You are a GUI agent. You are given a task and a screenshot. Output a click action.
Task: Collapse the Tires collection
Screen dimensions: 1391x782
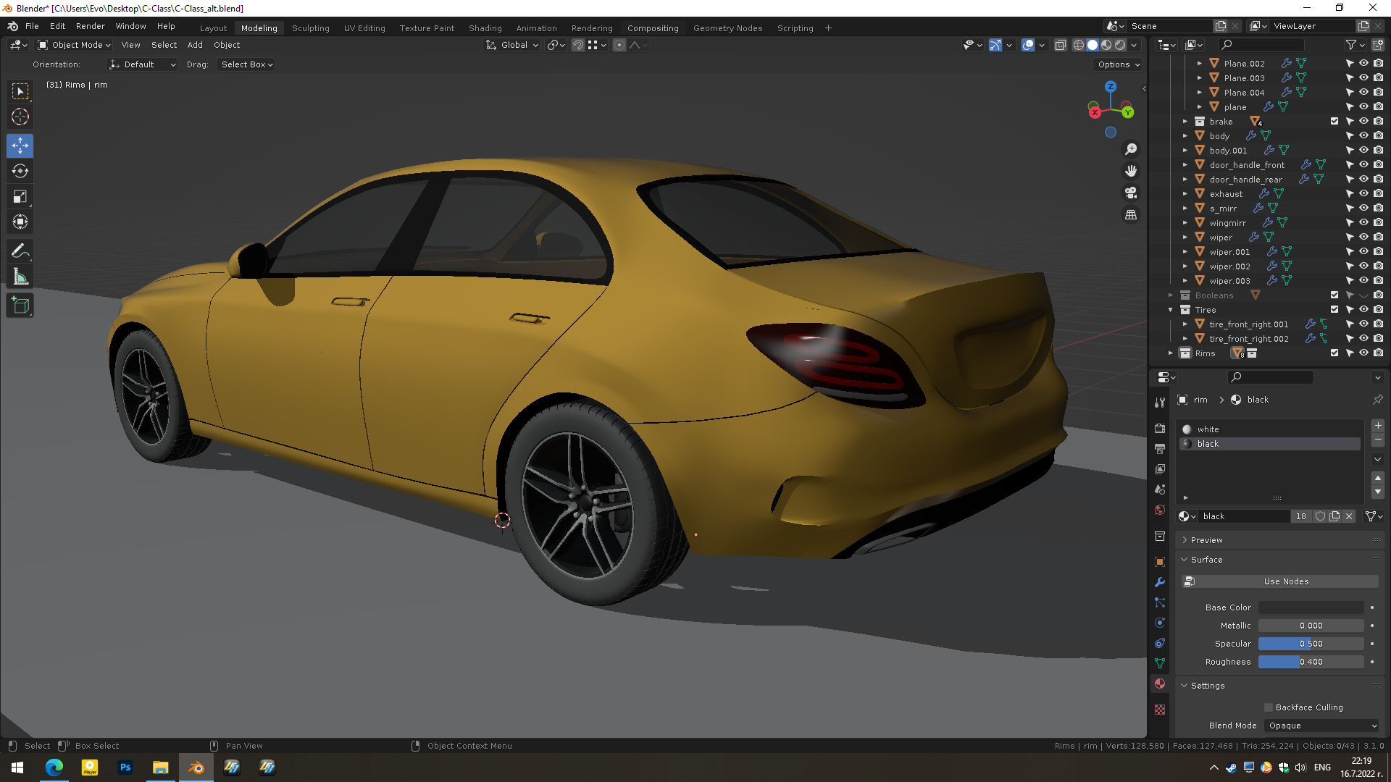1171,310
